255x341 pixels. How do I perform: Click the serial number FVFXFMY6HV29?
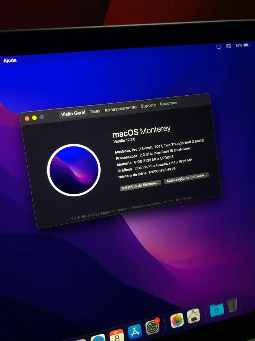(162, 170)
